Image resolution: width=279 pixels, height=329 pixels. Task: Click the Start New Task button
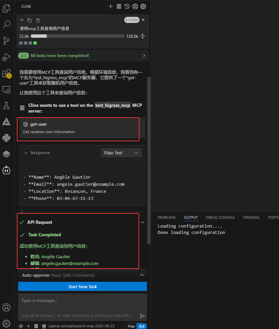pos(82,286)
